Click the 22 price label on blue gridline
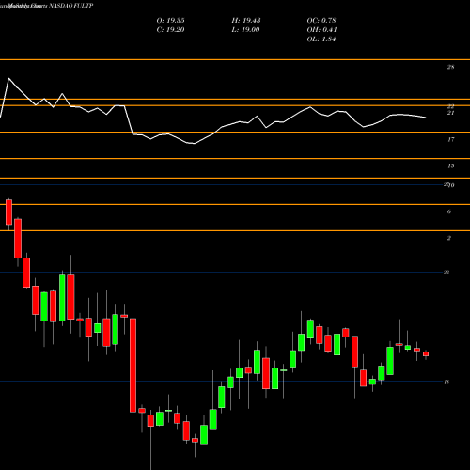The width and height of the screenshot is (470, 470). (446, 273)
